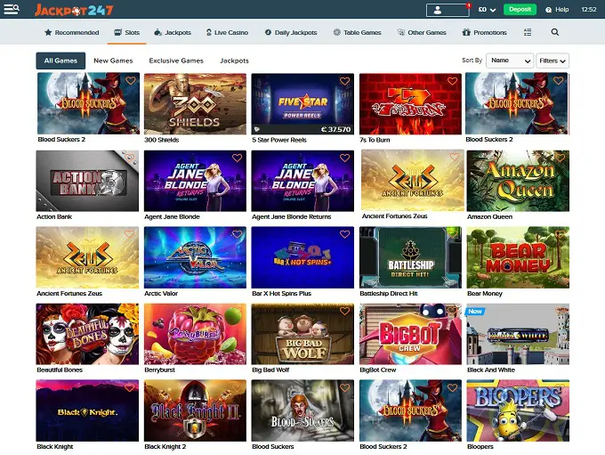Open Slots in the top navigation
Screen dimensions: 605x455
(x=126, y=32)
